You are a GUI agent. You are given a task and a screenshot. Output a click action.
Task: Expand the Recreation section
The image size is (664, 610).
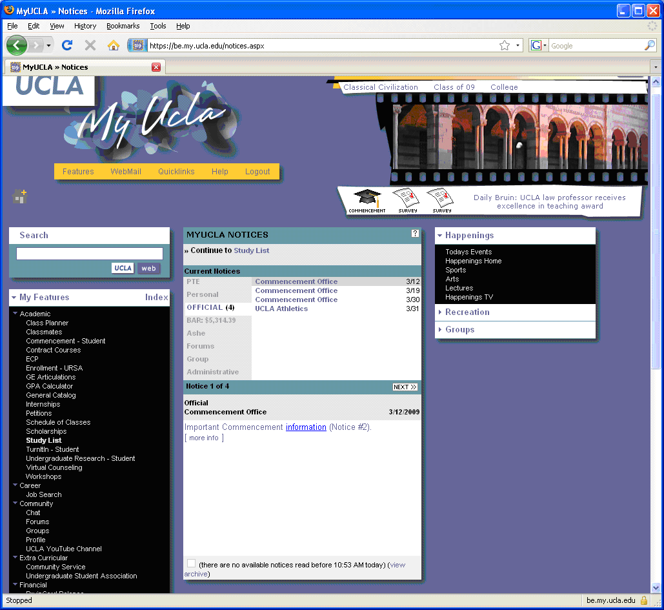467,312
